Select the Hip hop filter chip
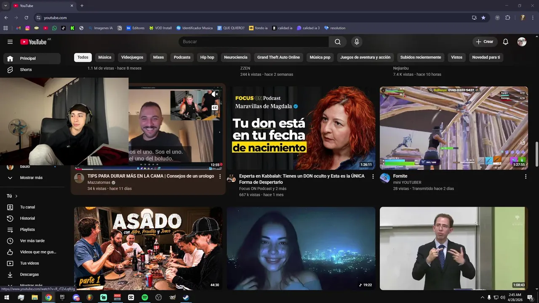This screenshot has height=303, width=539. [207, 57]
